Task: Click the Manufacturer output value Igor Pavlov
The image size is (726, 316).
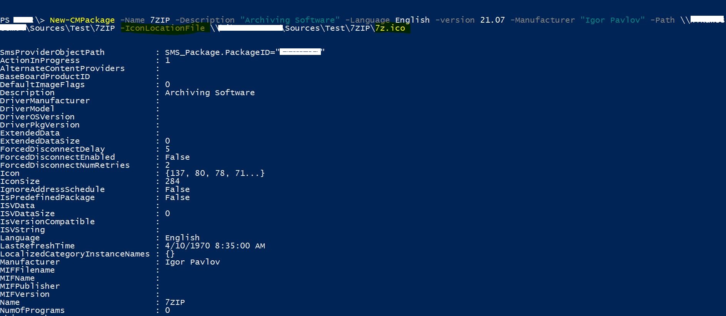Action: pos(192,262)
